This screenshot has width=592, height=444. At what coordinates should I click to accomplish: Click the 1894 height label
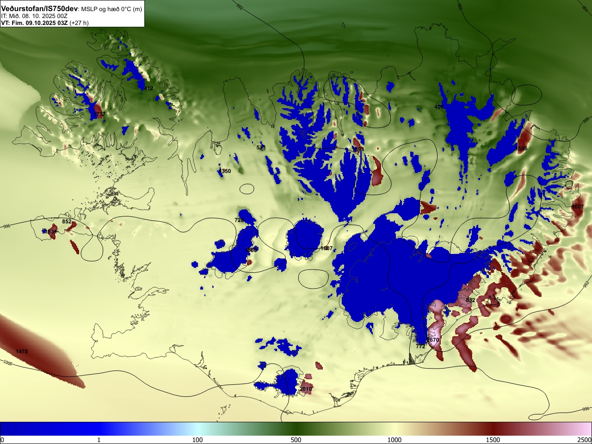[358, 149]
